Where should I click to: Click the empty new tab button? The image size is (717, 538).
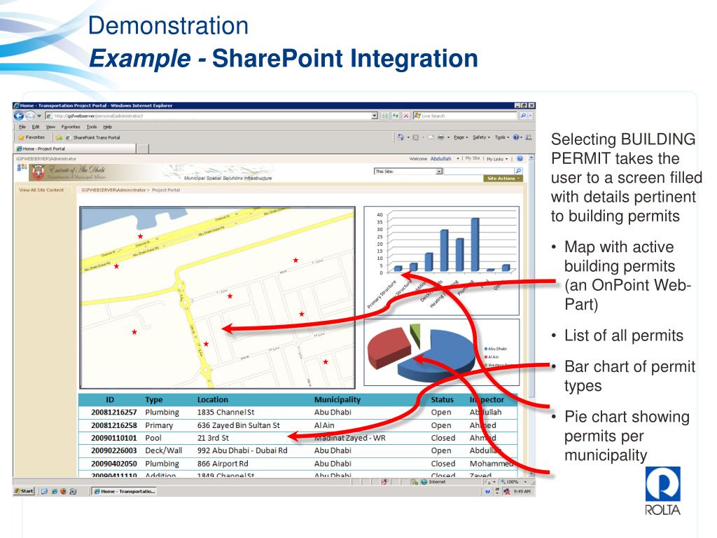[x=143, y=149]
